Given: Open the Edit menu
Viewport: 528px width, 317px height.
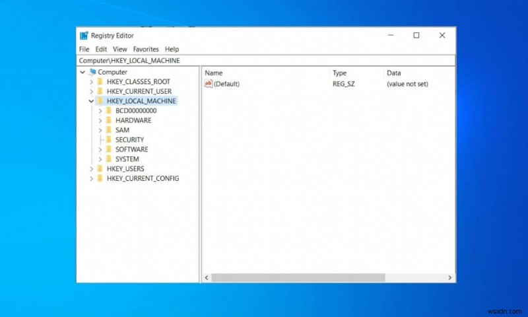Looking at the screenshot, I should pyautogui.click(x=101, y=49).
